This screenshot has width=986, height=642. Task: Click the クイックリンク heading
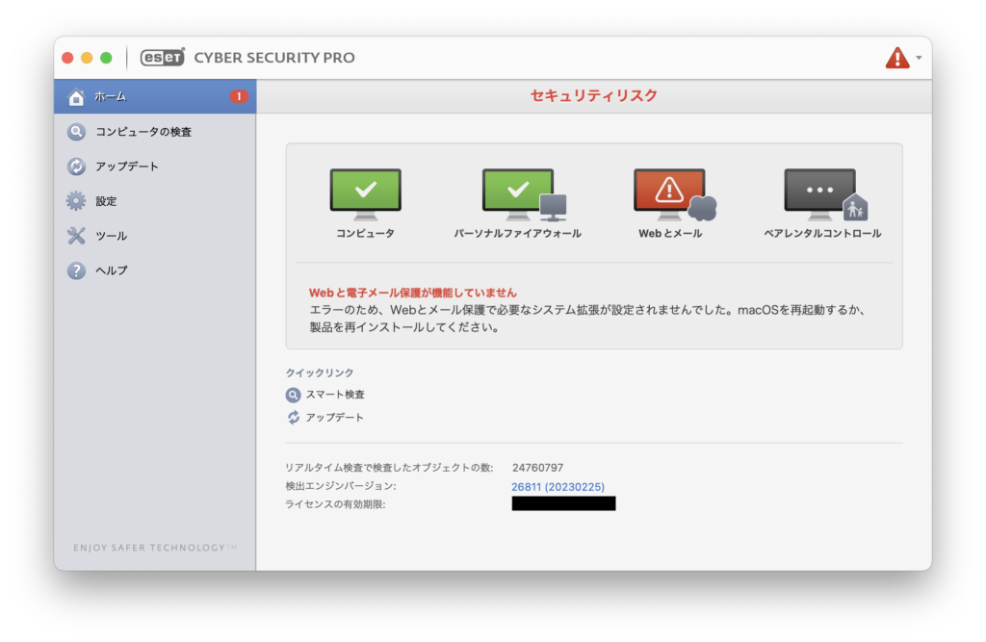(x=320, y=372)
